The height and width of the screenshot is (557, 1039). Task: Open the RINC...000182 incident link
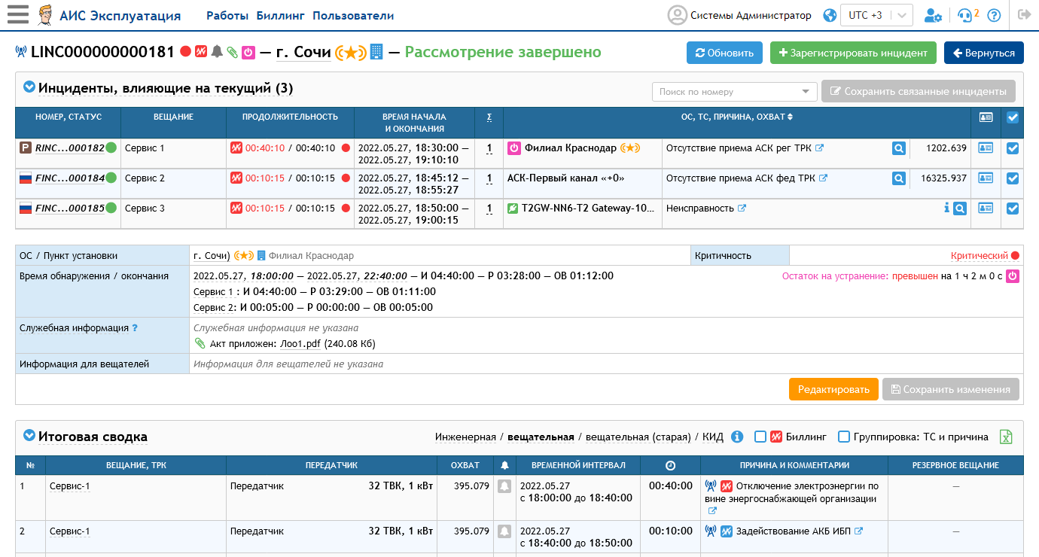(69, 148)
